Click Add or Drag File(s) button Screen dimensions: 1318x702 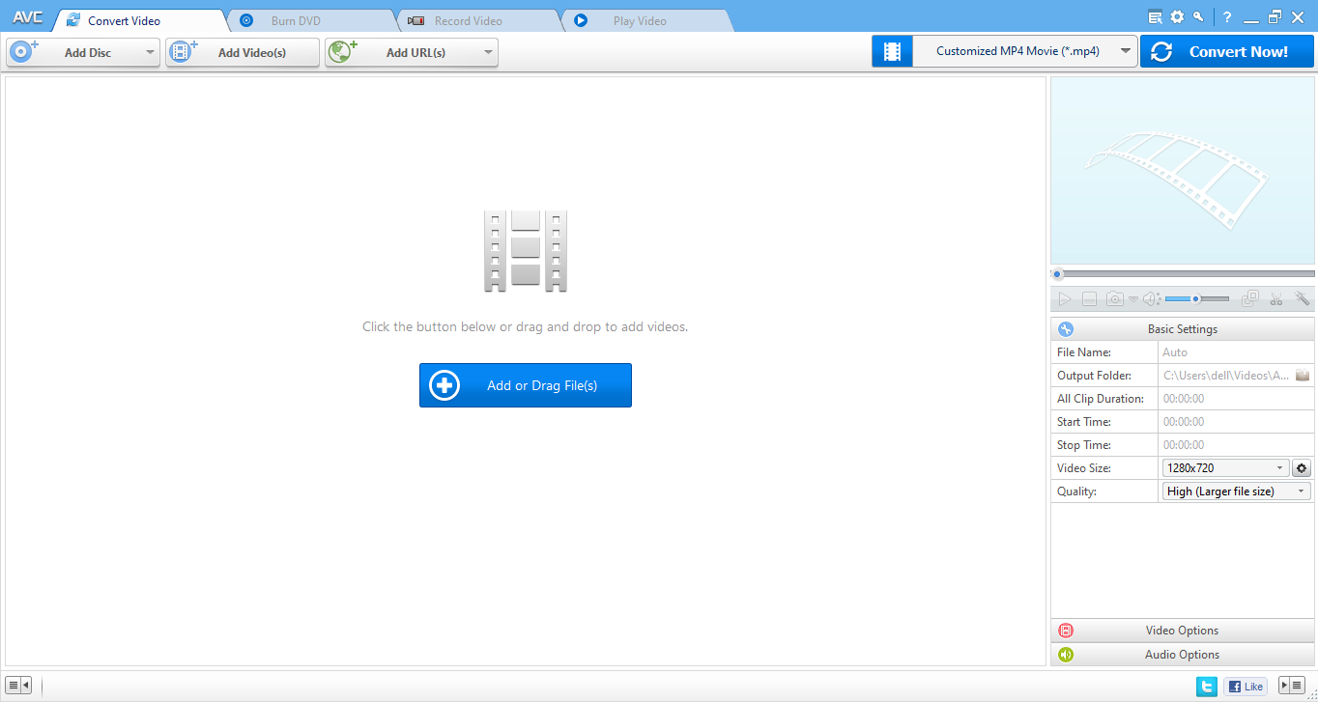click(526, 385)
